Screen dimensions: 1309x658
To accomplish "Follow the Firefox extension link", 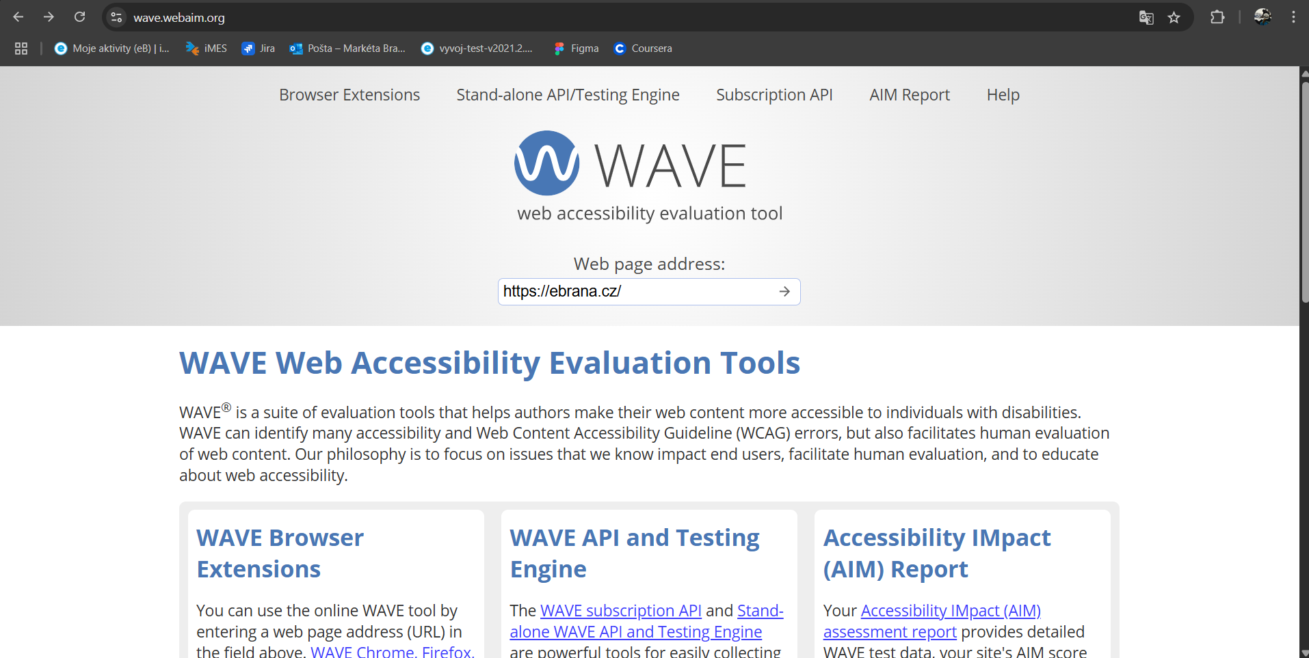I will coord(447,651).
